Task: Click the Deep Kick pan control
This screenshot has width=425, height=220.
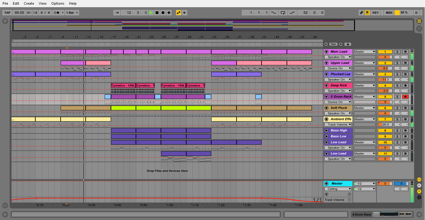Action: tap(401, 91)
